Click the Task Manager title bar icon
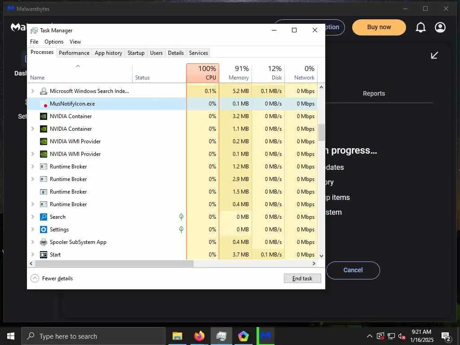This screenshot has height=345, width=460. [34, 31]
